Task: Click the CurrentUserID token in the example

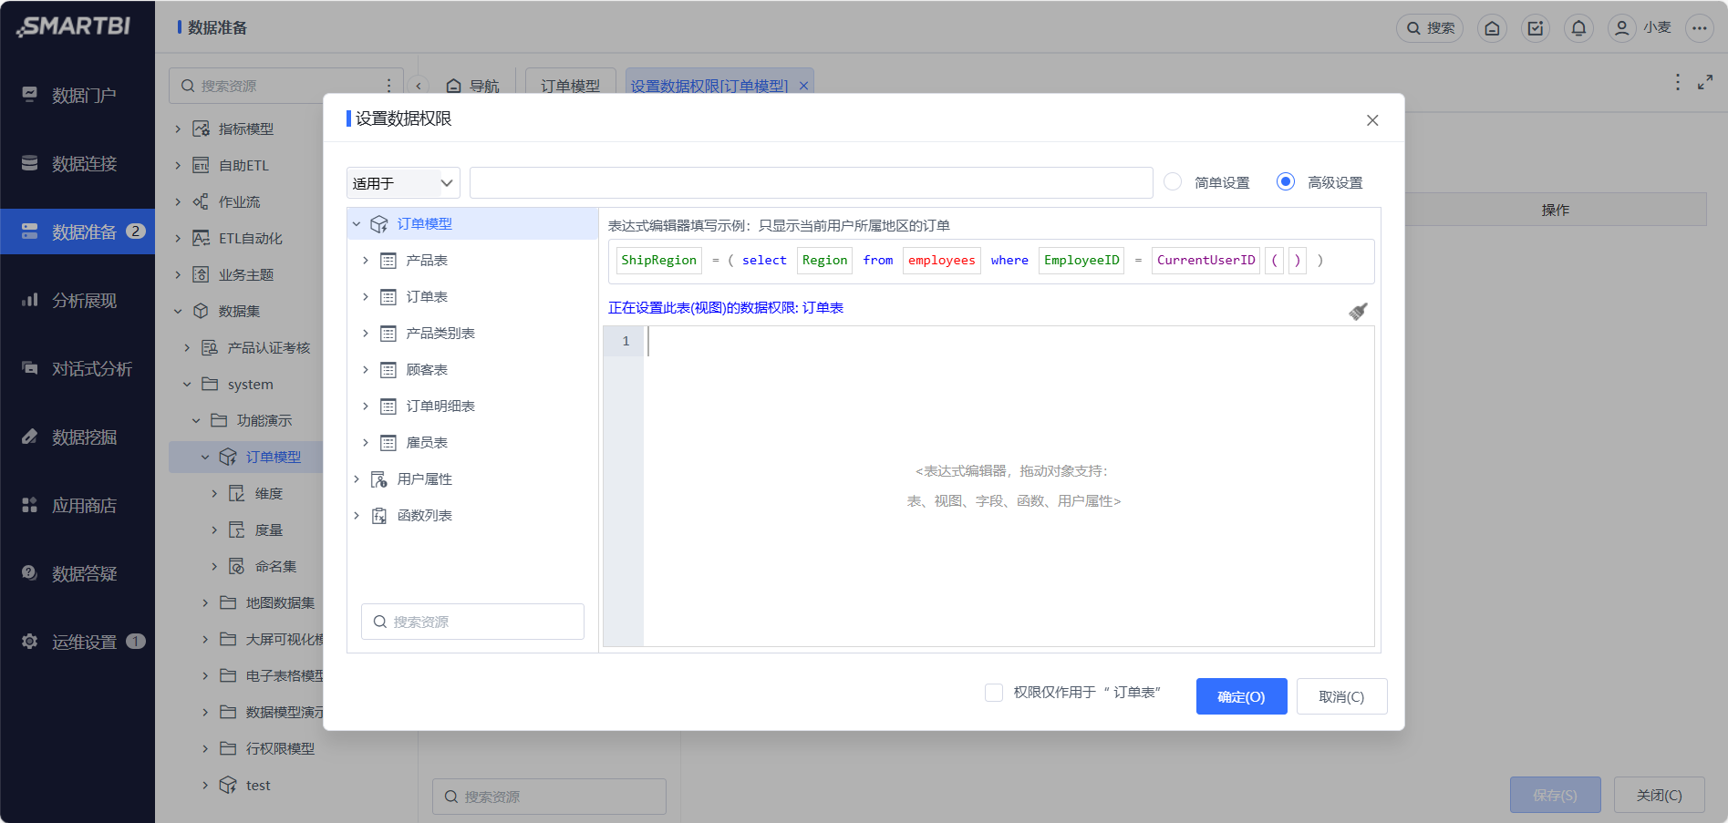Action: pyautogui.click(x=1205, y=261)
